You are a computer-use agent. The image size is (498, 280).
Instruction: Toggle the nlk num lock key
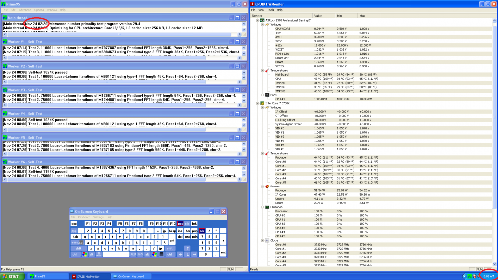pyautogui.click(x=202, y=231)
